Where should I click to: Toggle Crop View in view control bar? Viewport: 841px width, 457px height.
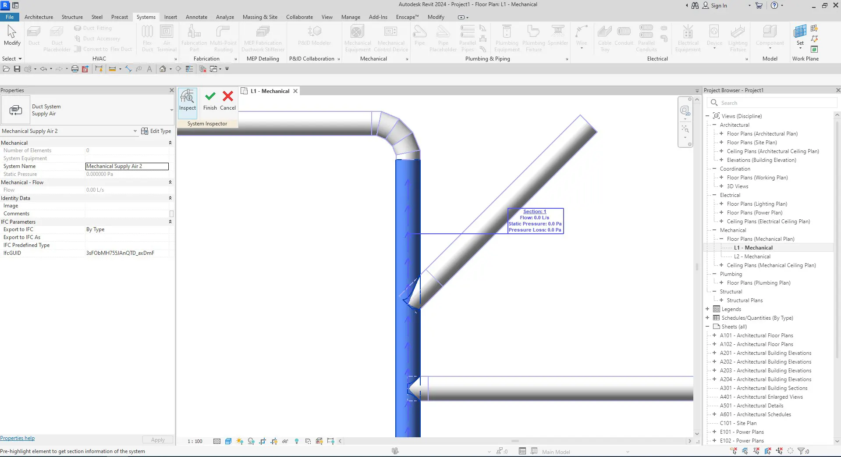(x=263, y=441)
